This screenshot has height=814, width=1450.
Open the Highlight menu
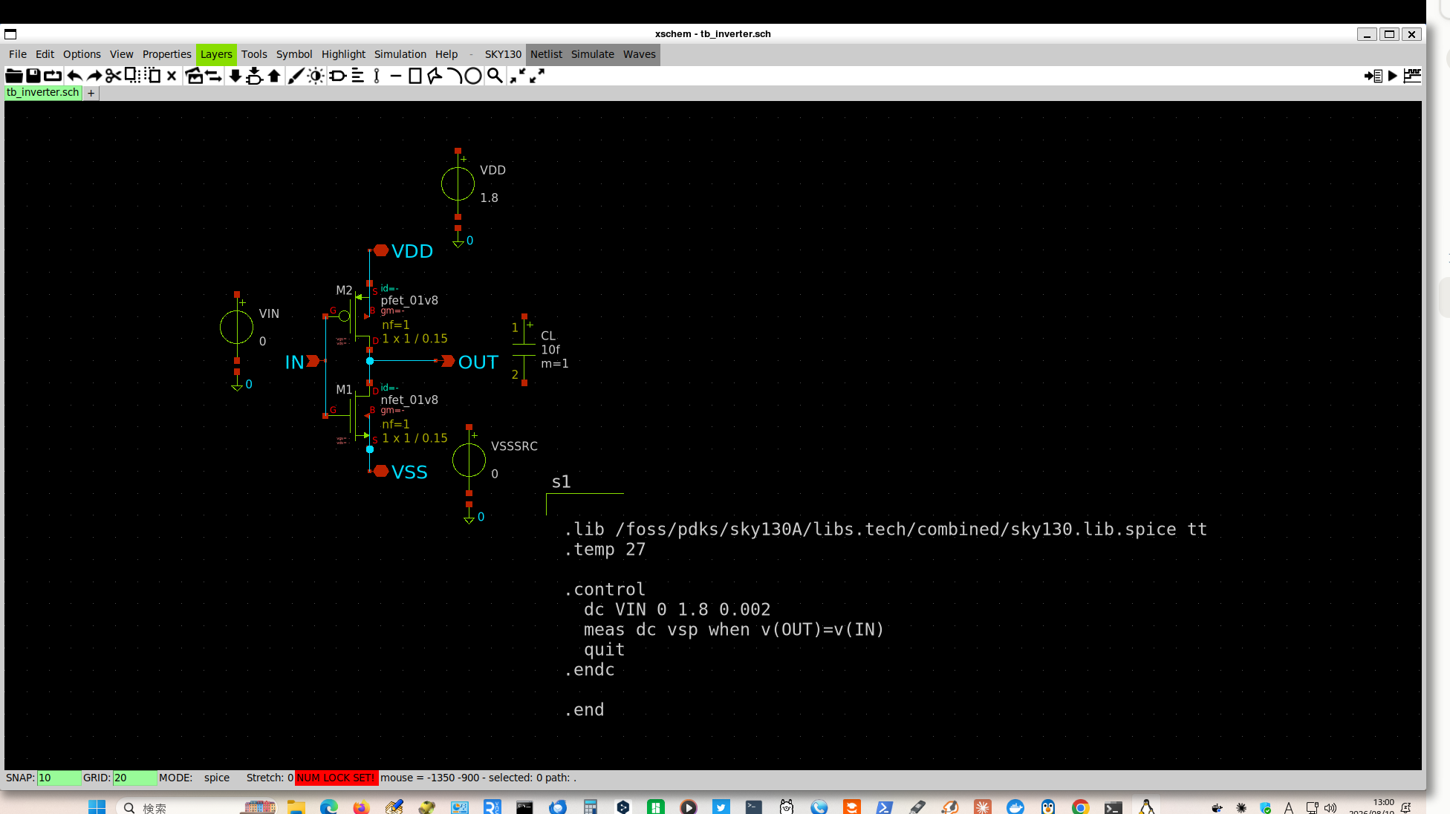click(343, 54)
